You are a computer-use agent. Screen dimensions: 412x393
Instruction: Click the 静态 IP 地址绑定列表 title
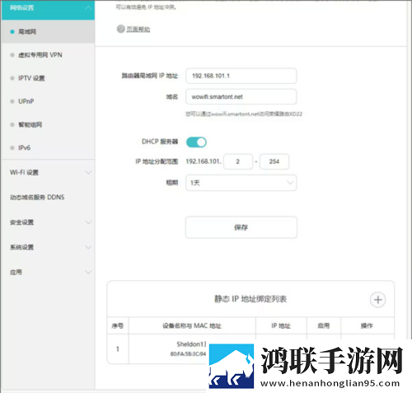pos(250,299)
